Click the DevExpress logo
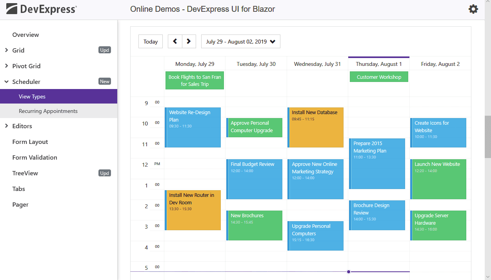The width and height of the screenshot is (491, 280). pos(42,9)
